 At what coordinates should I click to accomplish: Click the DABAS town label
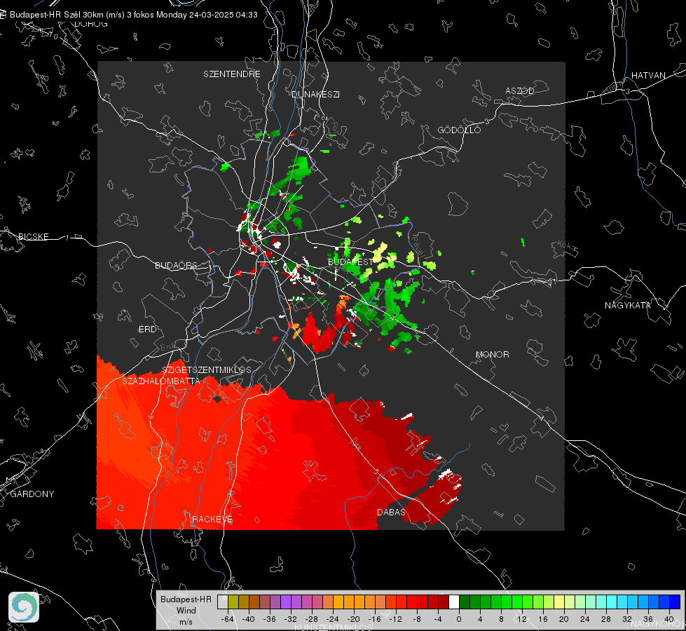point(391,512)
